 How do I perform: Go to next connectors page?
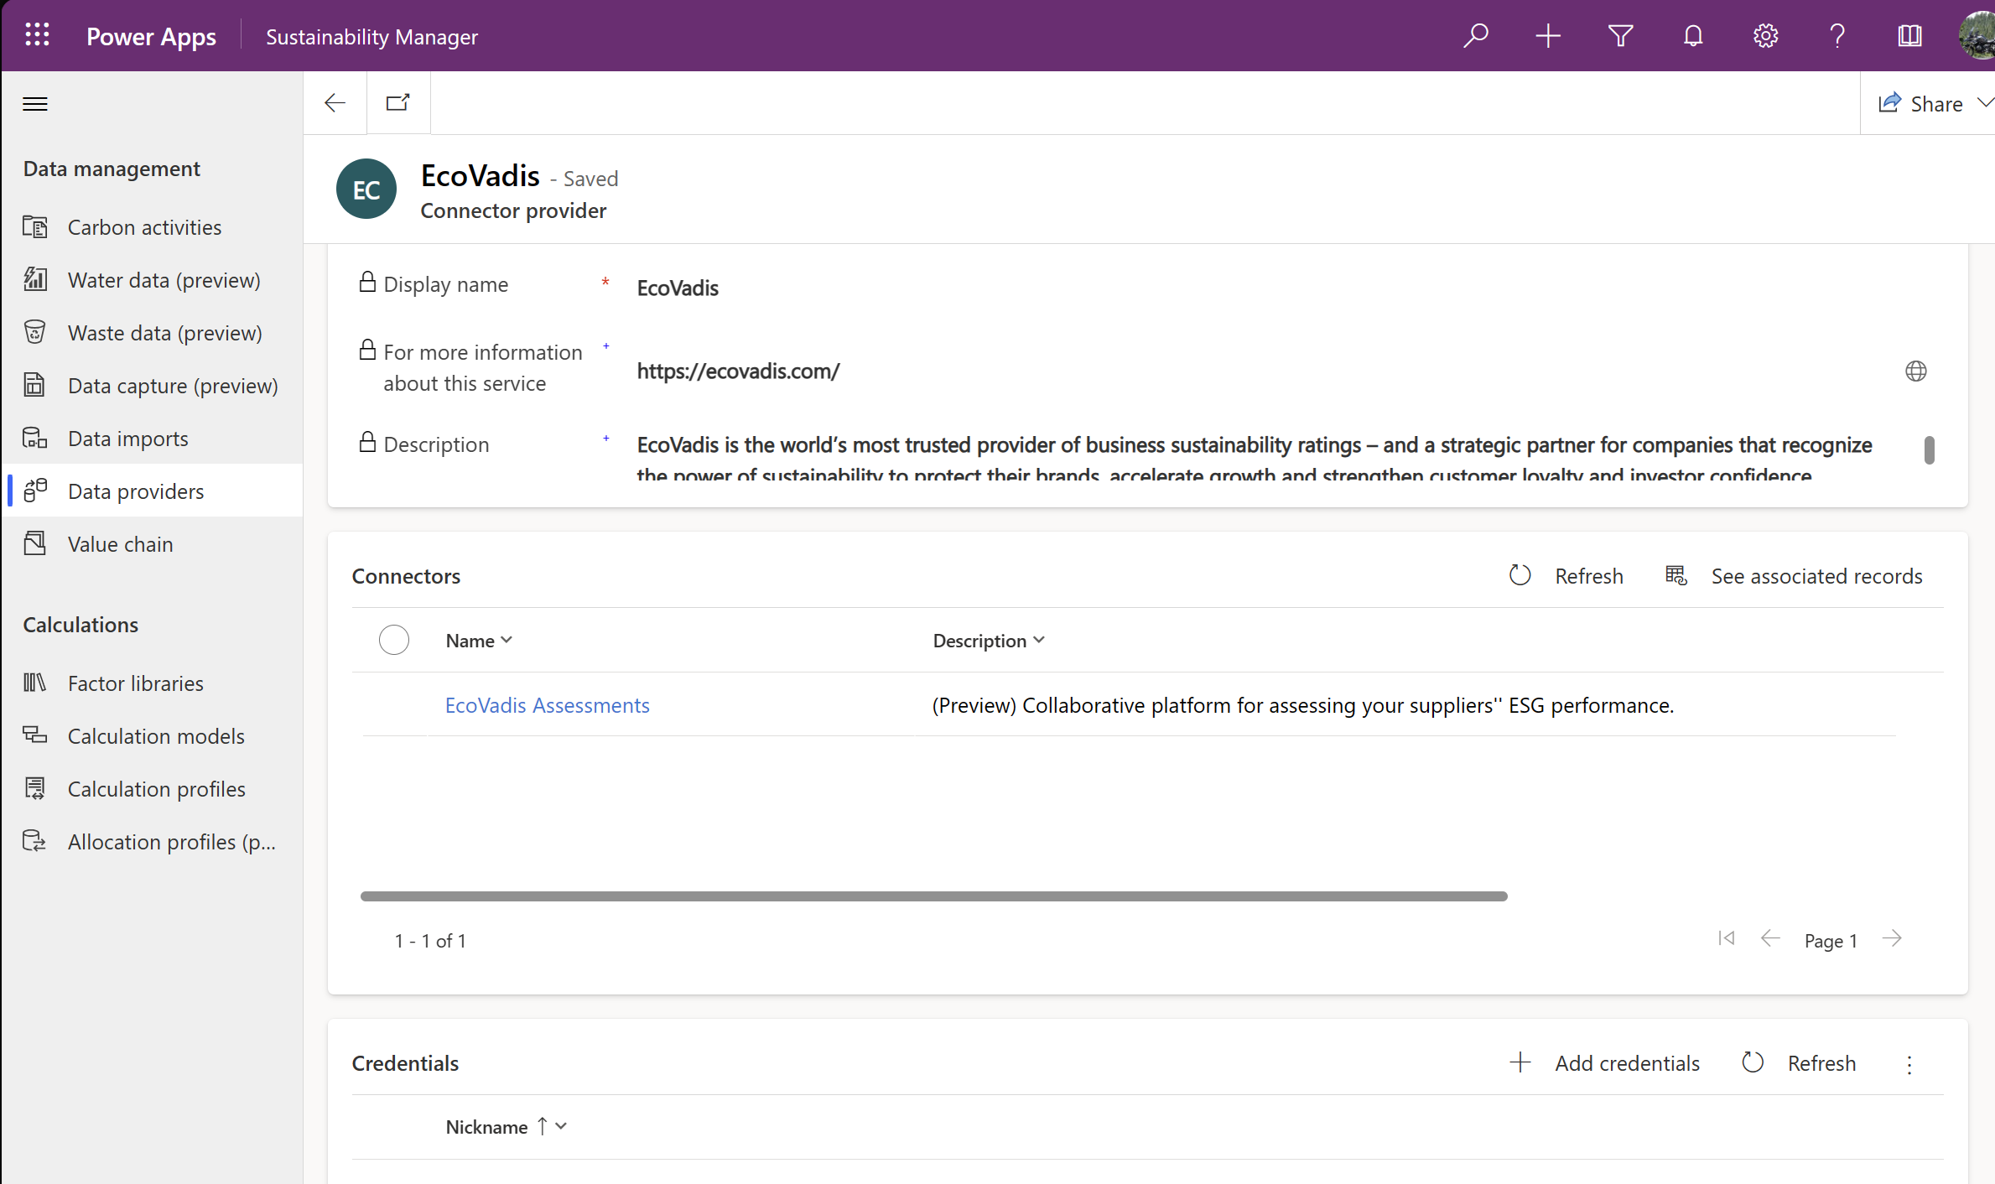coord(1892,938)
